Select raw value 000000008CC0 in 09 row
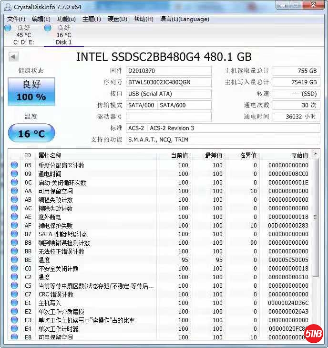Screen dimensions: 328x348 click(x=288, y=174)
